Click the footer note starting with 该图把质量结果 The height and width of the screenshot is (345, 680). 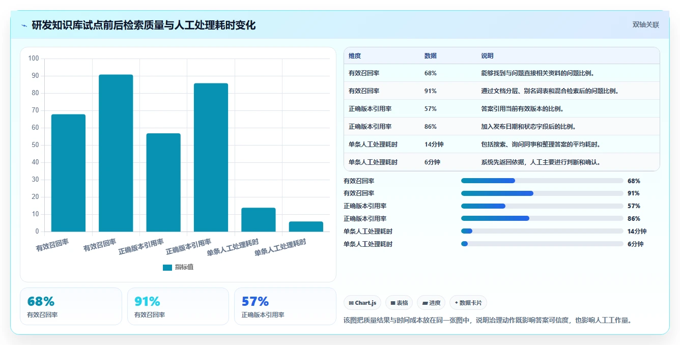tap(488, 320)
